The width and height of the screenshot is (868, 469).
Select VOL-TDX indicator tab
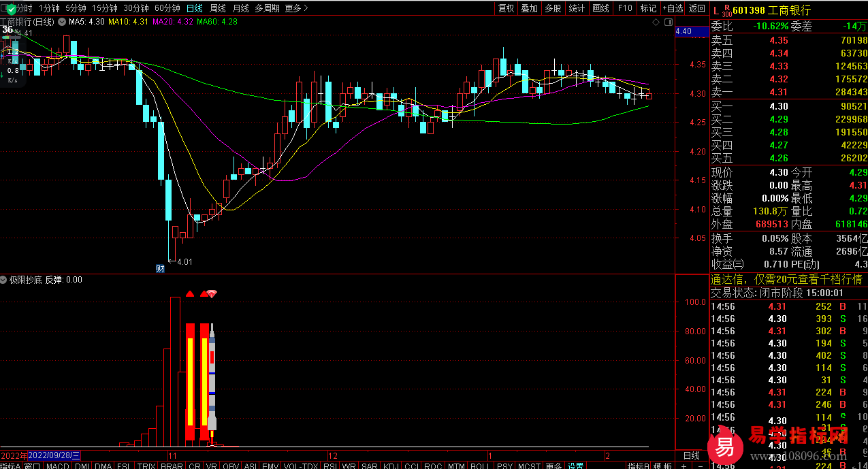(301, 466)
